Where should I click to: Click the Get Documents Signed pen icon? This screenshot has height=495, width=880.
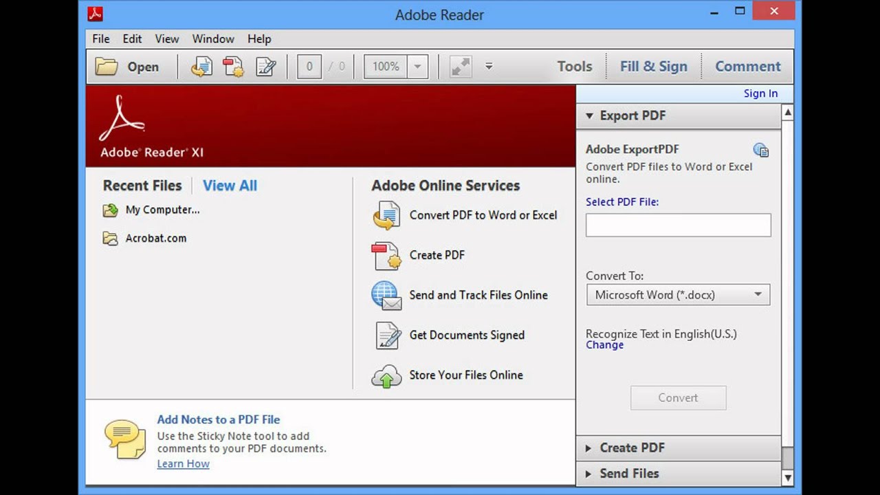388,335
